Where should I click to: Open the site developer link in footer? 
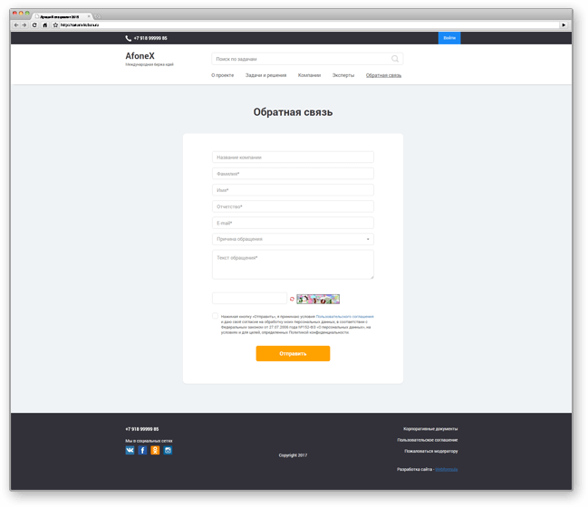pos(447,469)
